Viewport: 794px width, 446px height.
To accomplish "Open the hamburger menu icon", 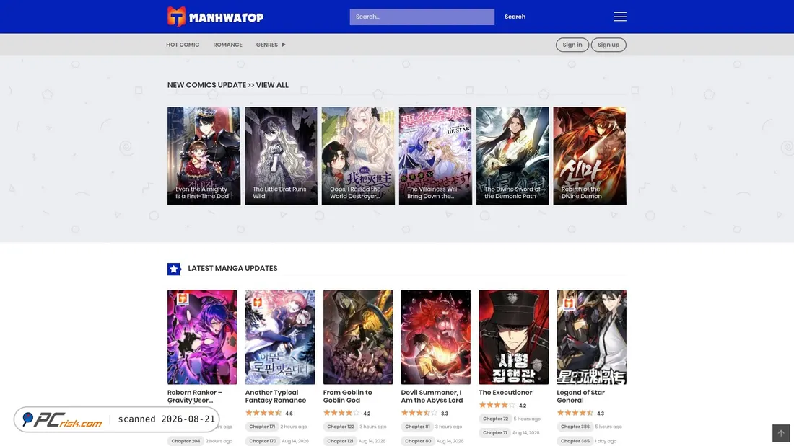I will coord(620,17).
